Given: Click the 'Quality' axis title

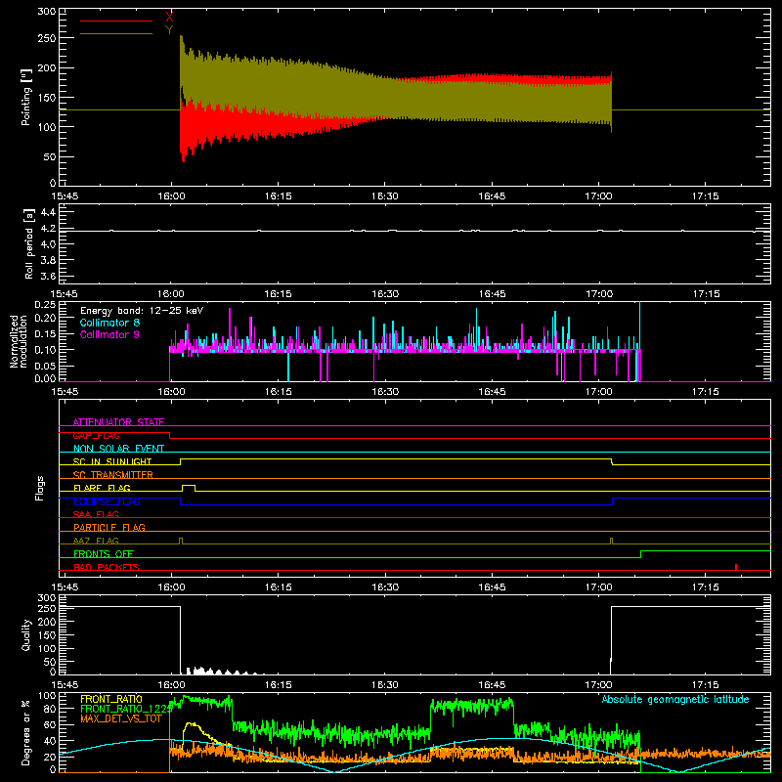Looking at the screenshot, I should coord(26,634).
